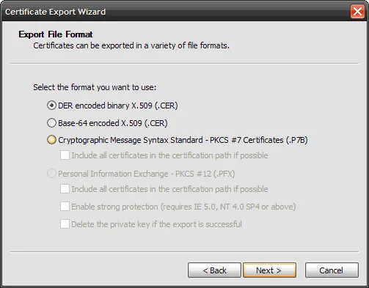Viewport: 369px width, 288px height.
Task: Enable strong protection checkbox
Action: (x=65, y=207)
